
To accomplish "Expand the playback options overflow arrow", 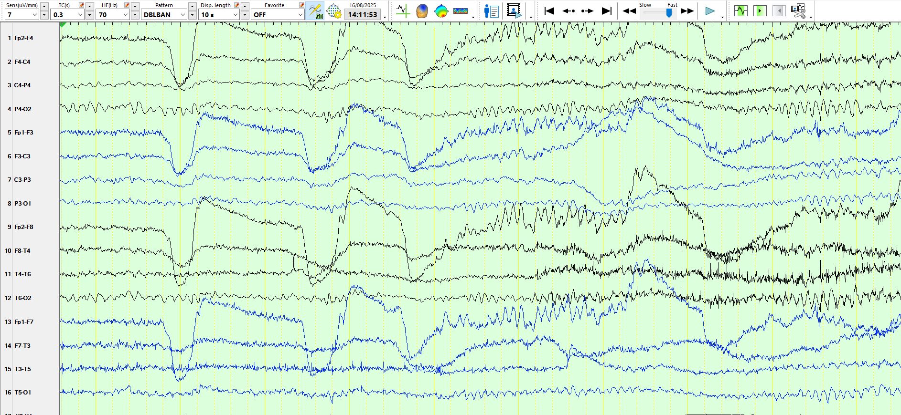I will (x=722, y=17).
